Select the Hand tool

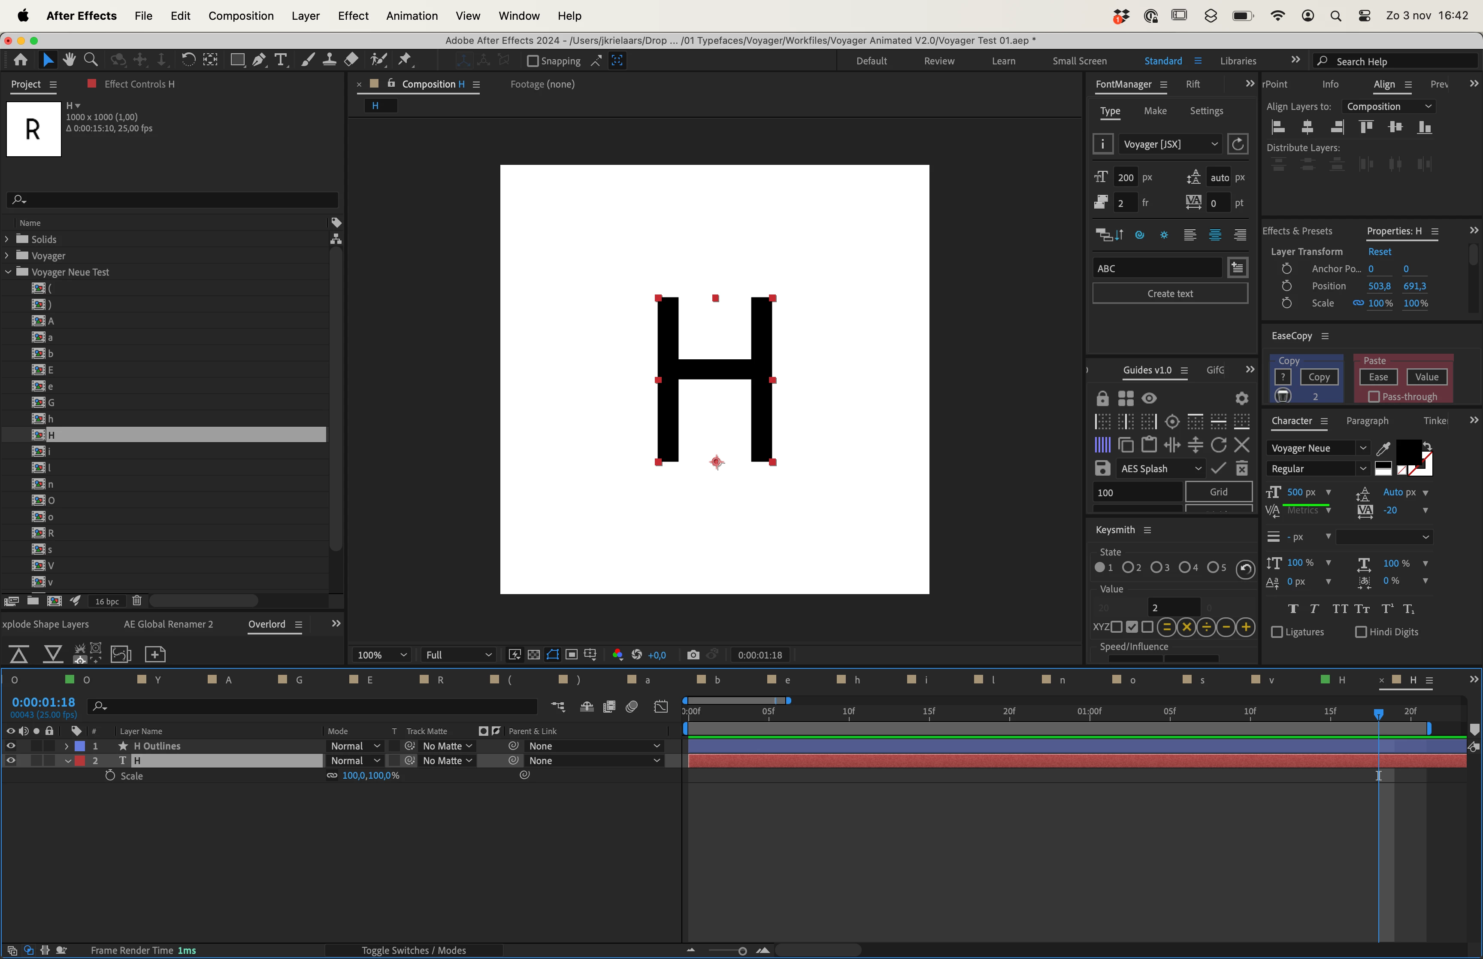coord(69,60)
